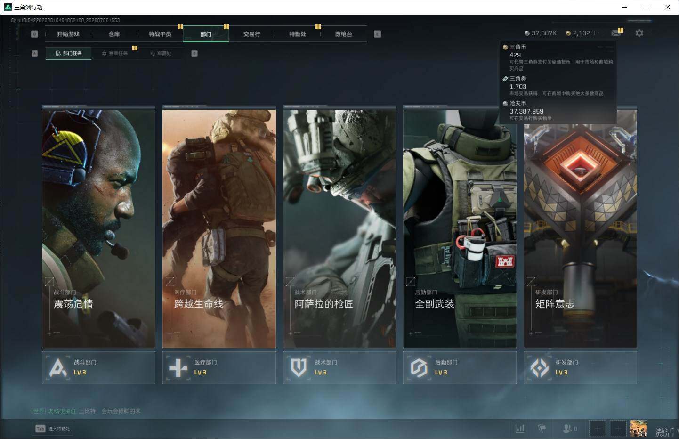Minimize the 三角洲行动 window

click(x=625, y=7)
